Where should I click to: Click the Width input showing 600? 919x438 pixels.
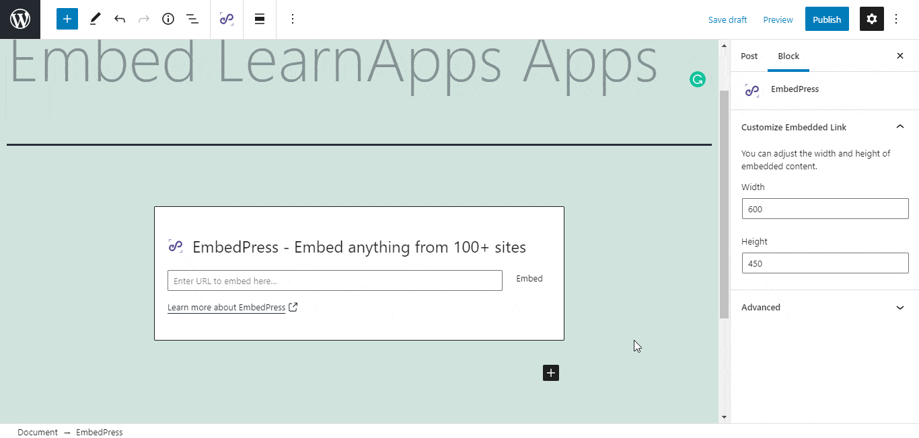[x=825, y=209]
